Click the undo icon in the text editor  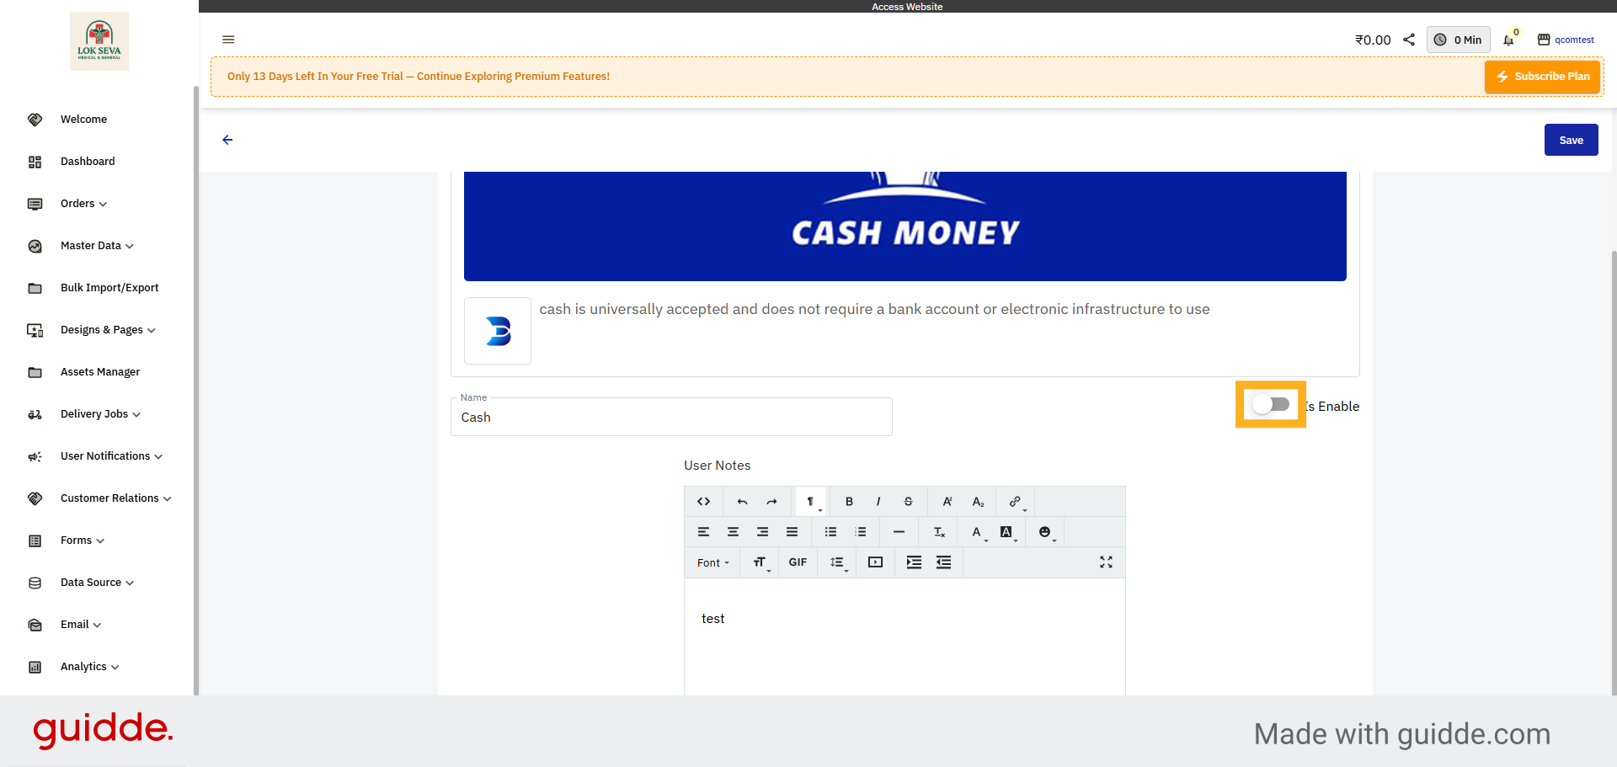click(x=742, y=501)
